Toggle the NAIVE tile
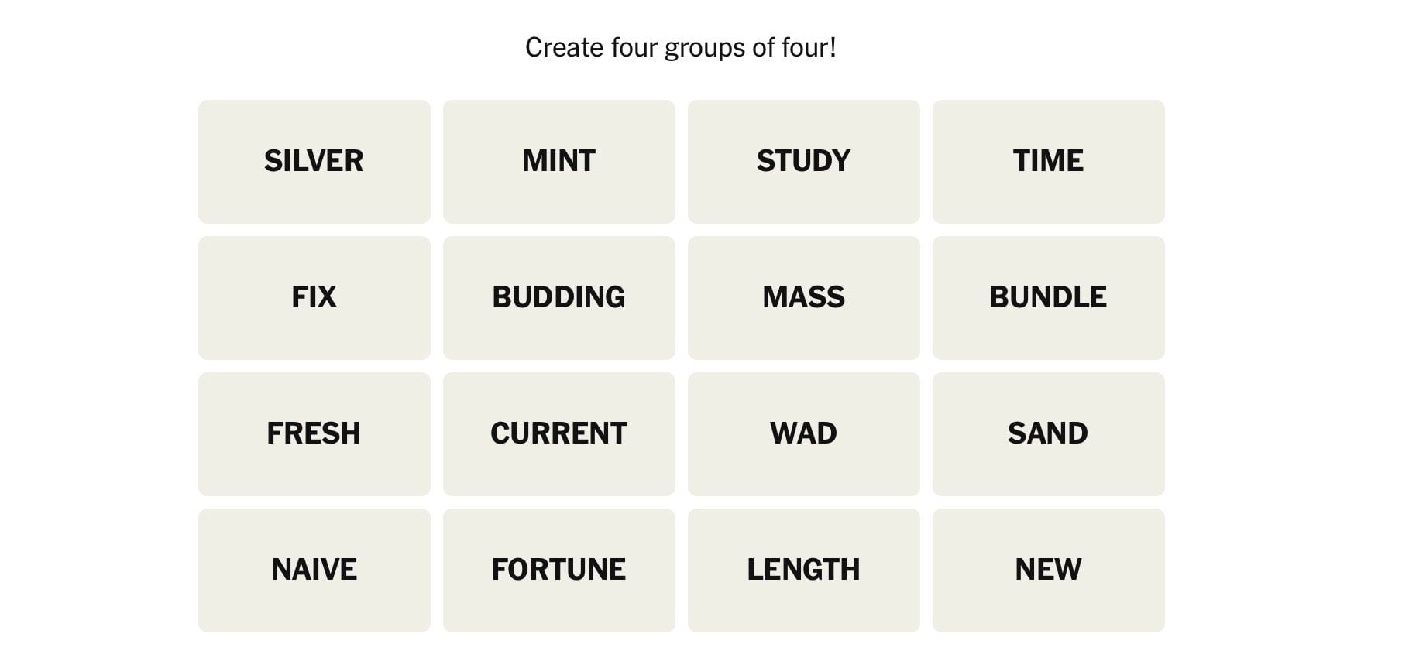Viewport: 1402px width, 651px height. (314, 570)
